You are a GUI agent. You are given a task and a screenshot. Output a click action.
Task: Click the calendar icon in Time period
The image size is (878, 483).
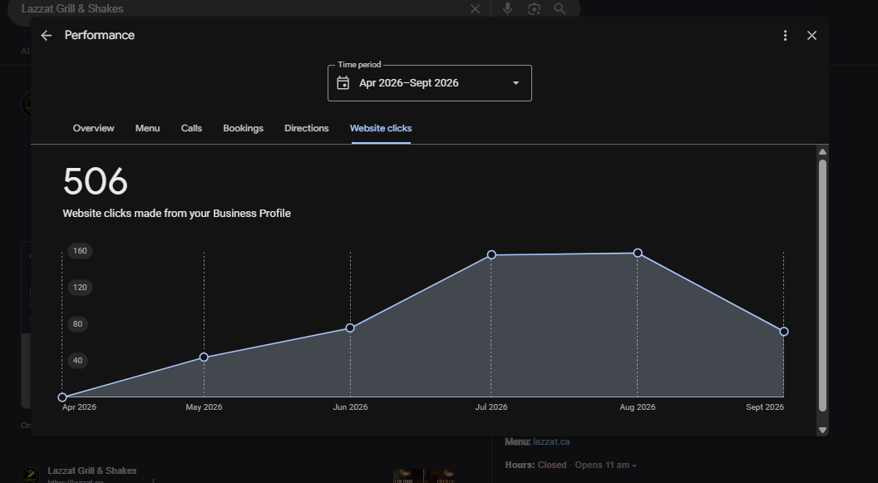pyautogui.click(x=343, y=83)
